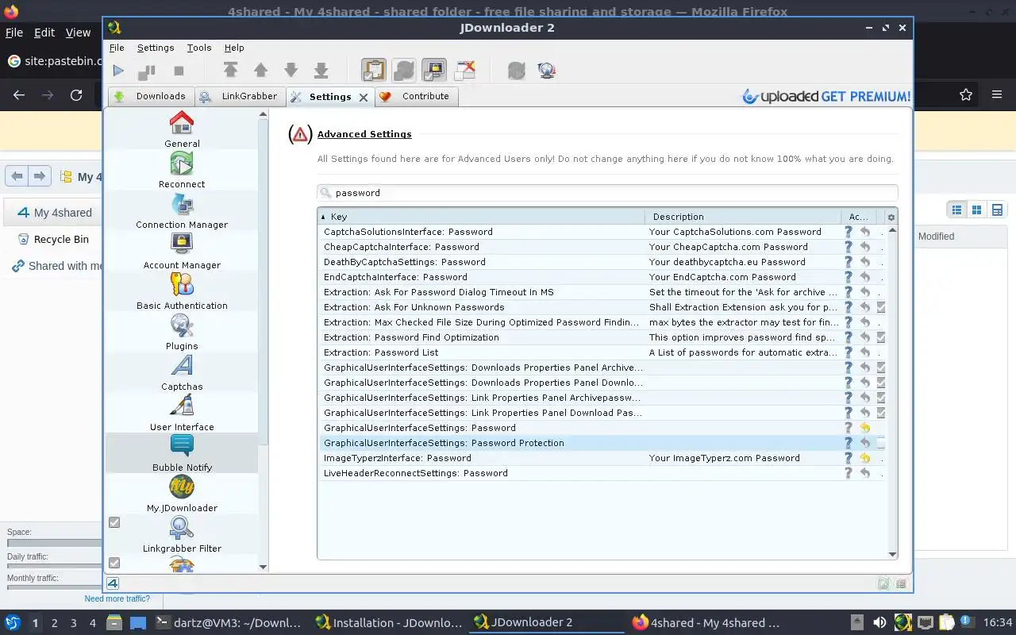Open User Interface settings in sidebar
Image resolution: width=1016 pixels, height=635 pixels.
[182, 414]
